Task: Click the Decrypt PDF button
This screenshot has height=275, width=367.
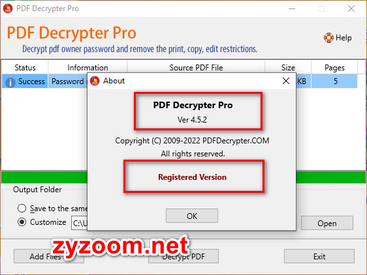Action: [183, 256]
